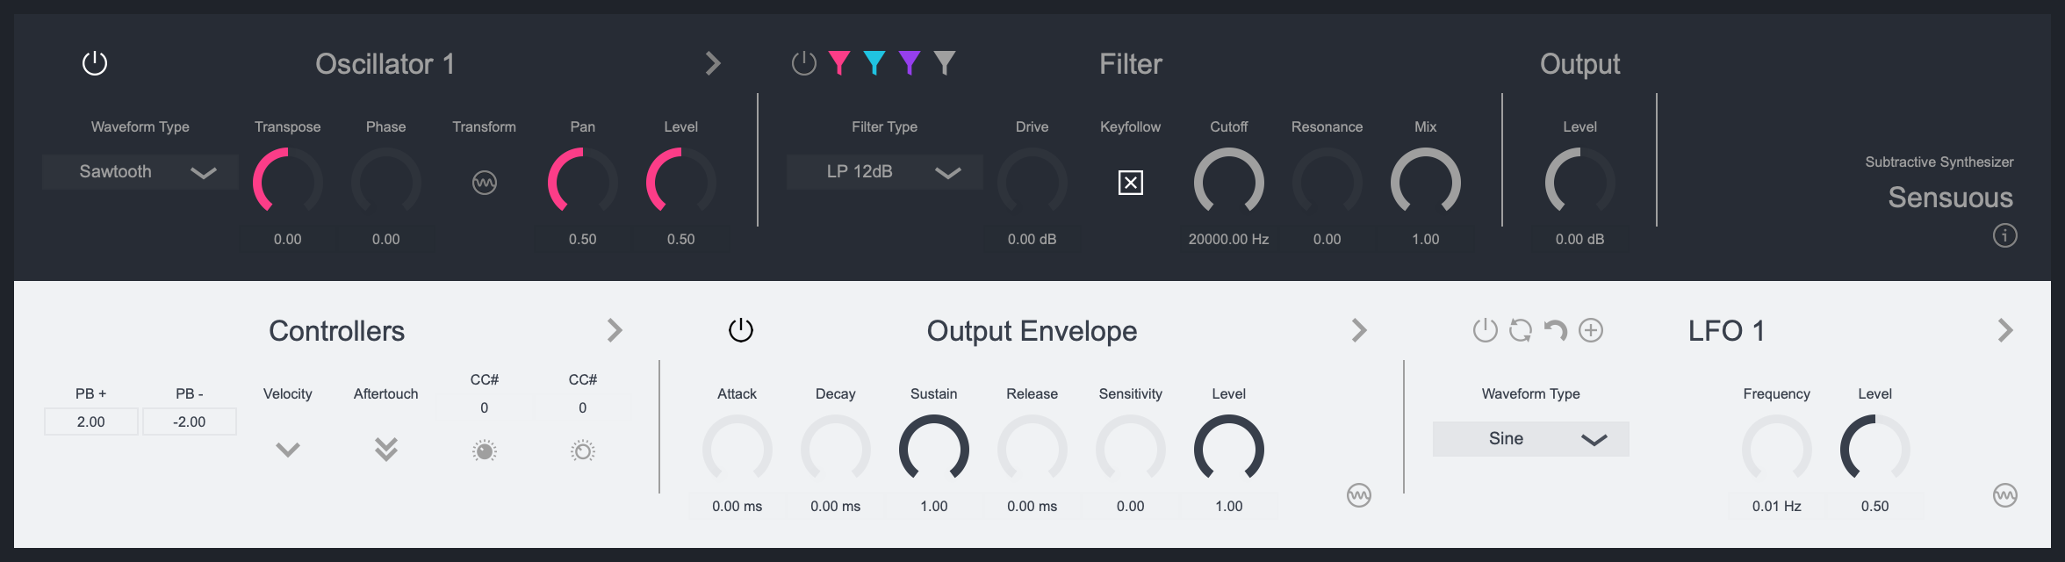Open the Velocity modulation chevron
Viewport: 2065px width, 562px height.
288,450
